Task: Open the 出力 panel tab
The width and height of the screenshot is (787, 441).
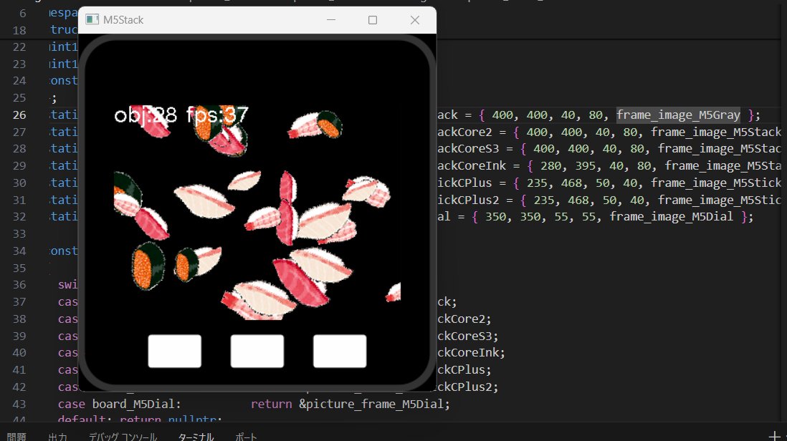Action: click(x=57, y=437)
